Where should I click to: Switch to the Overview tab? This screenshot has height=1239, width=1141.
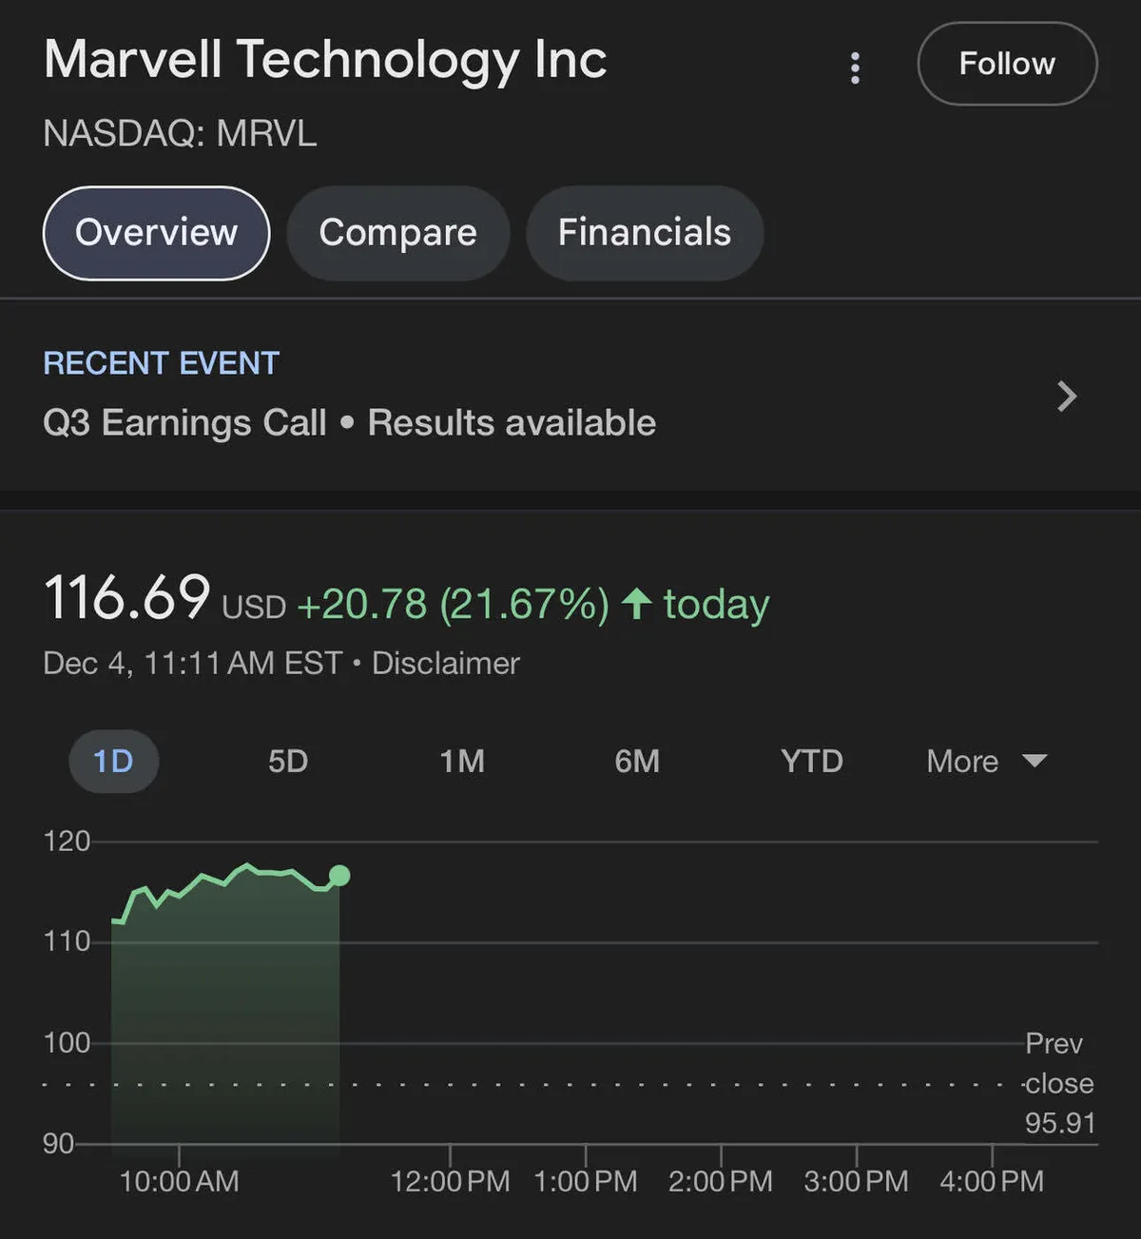(x=157, y=233)
